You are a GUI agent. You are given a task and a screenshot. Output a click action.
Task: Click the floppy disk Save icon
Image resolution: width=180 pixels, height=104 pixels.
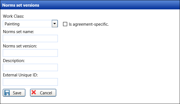[x=7, y=93]
